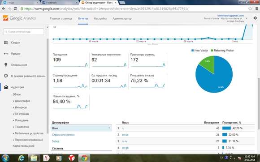
Task: Open the Ярлыки shortcuts arrow icon
Action: click(6, 54)
